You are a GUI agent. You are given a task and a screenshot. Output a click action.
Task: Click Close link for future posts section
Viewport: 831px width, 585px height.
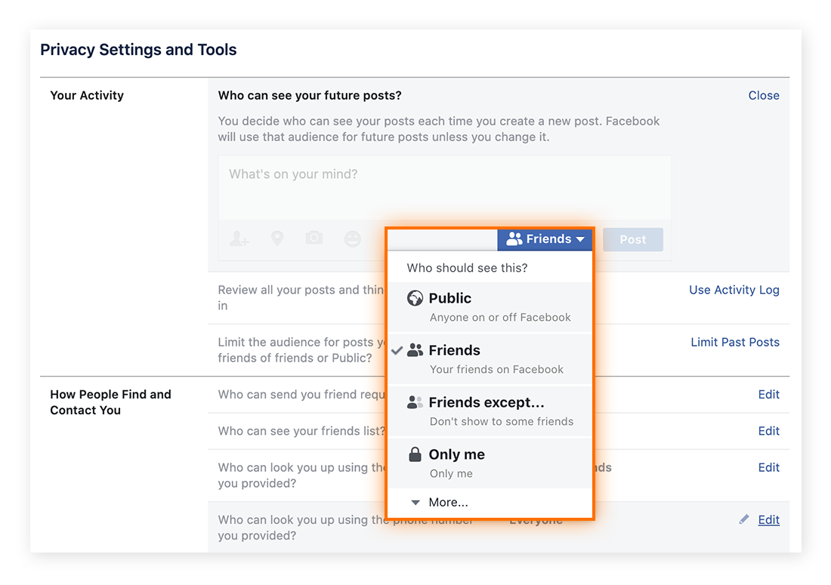764,95
